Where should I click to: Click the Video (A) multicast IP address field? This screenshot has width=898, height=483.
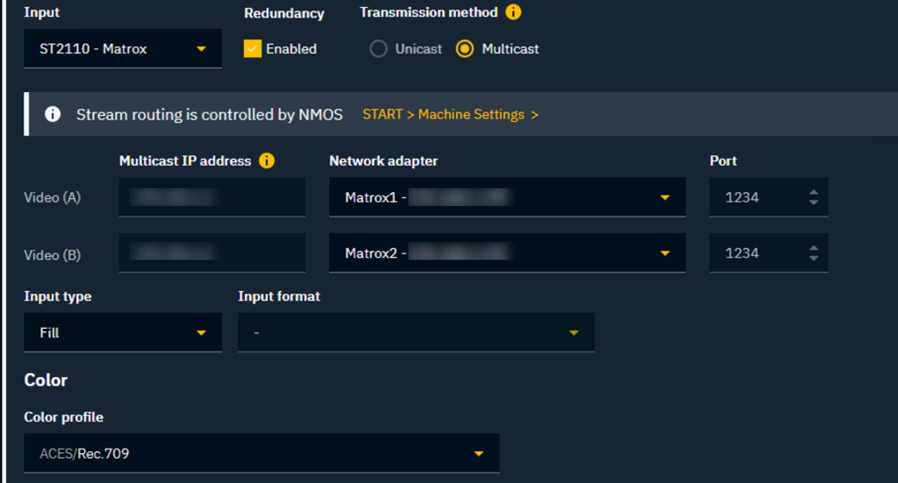211,197
